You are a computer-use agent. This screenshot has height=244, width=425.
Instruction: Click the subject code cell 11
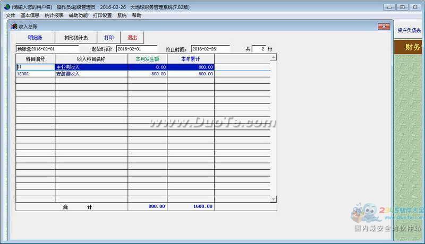(35, 67)
